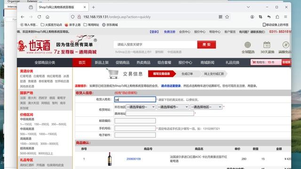Open 礼品兑换 in navigation bar
Image resolution: width=301 pixels, height=169 pixels.
232,62
